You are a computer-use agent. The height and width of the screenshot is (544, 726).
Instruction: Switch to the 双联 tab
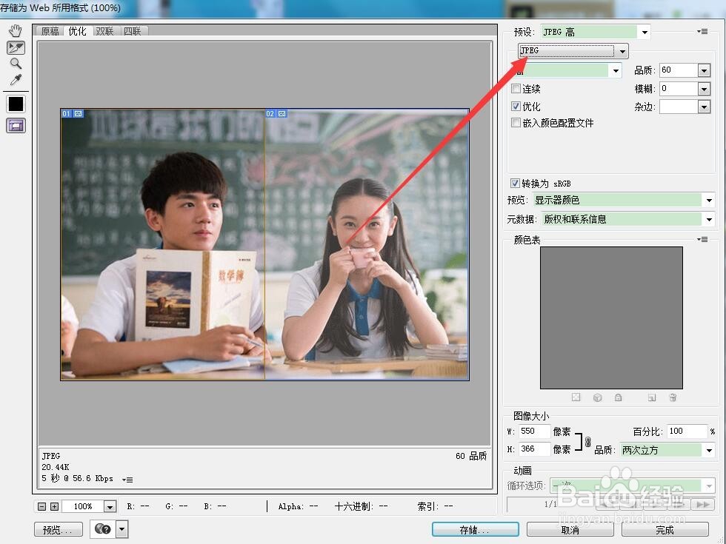(x=104, y=31)
